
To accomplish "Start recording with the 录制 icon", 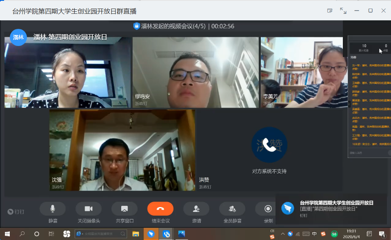I will tap(268, 209).
